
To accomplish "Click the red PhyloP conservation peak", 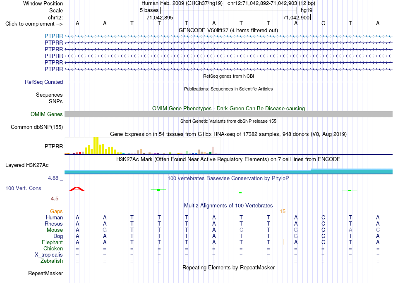I will 77,189.
